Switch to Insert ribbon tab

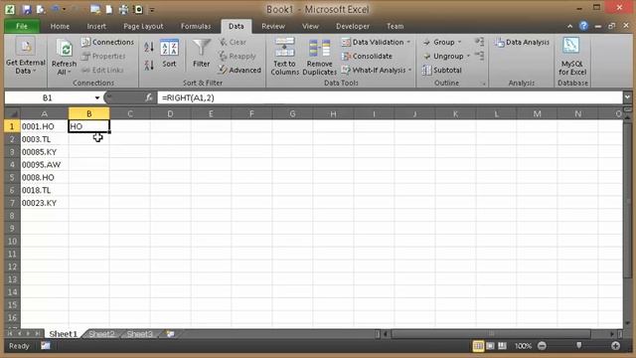pyautogui.click(x=96, y=26)
